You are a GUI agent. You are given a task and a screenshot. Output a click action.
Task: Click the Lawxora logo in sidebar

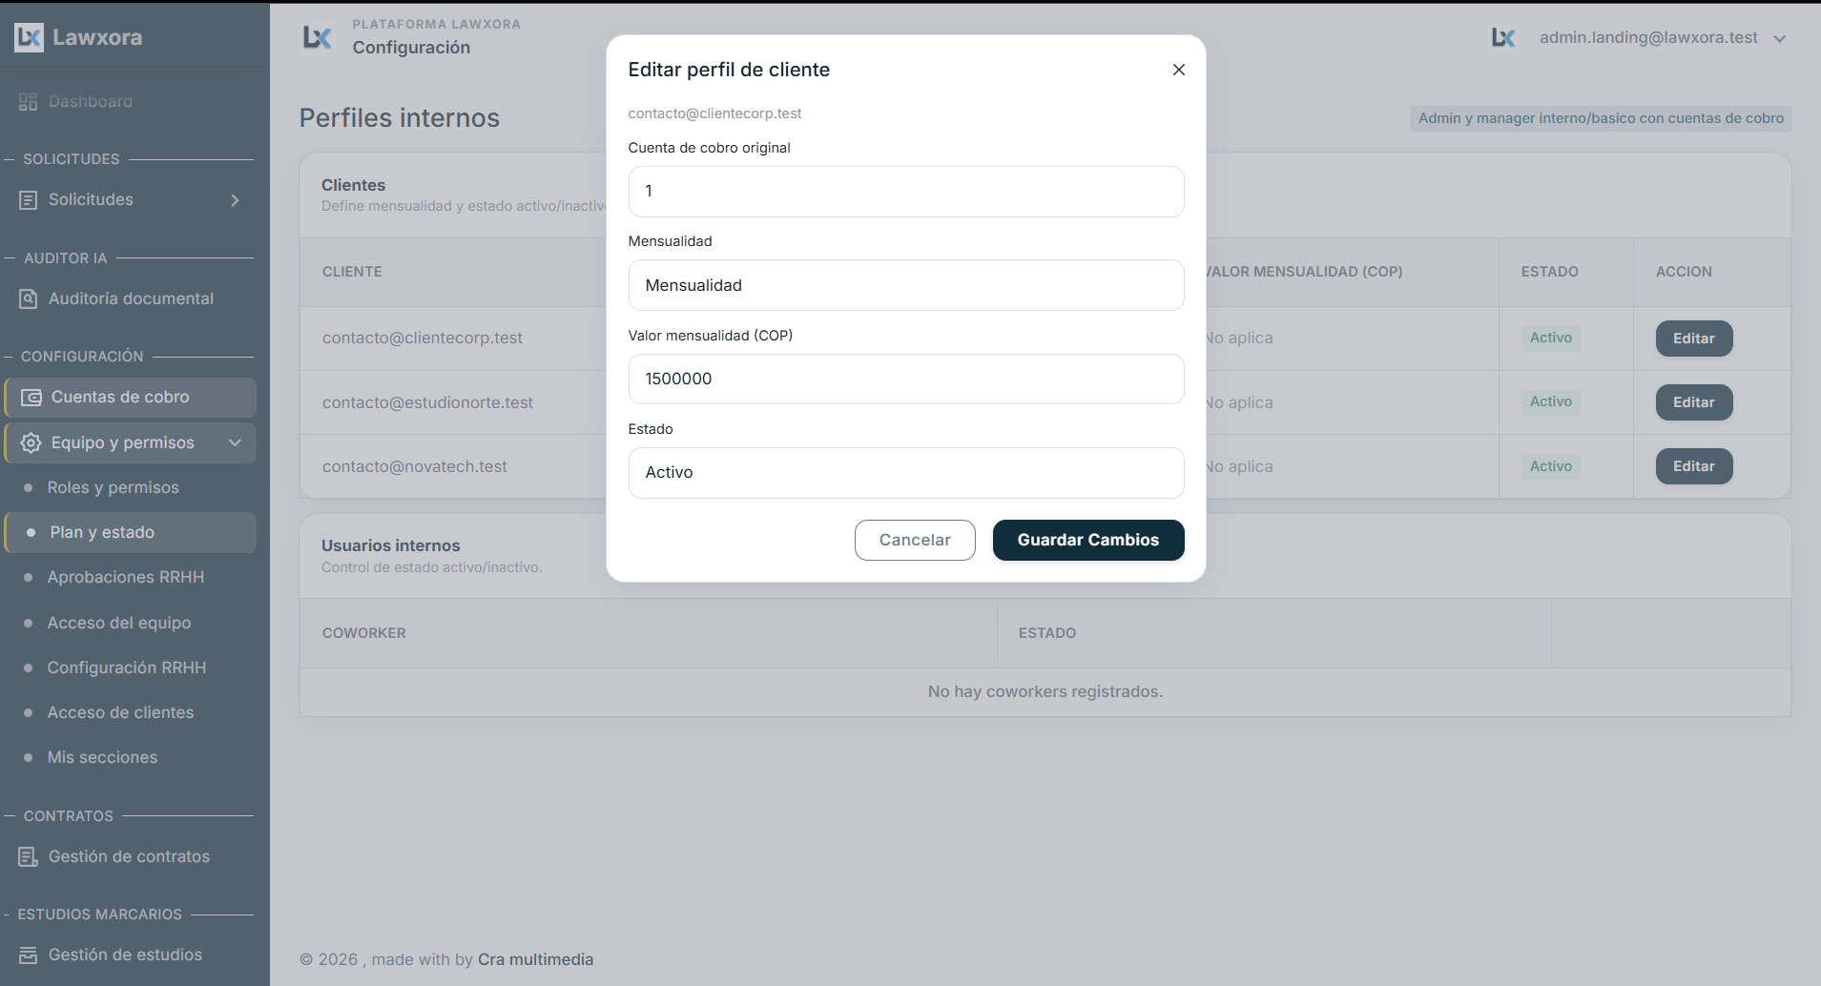click(x=78, y=37)
